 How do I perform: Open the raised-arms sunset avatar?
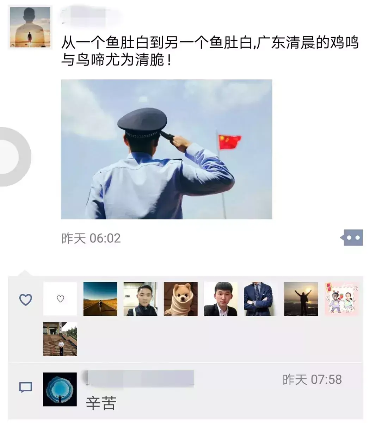(x=301, y=299)
